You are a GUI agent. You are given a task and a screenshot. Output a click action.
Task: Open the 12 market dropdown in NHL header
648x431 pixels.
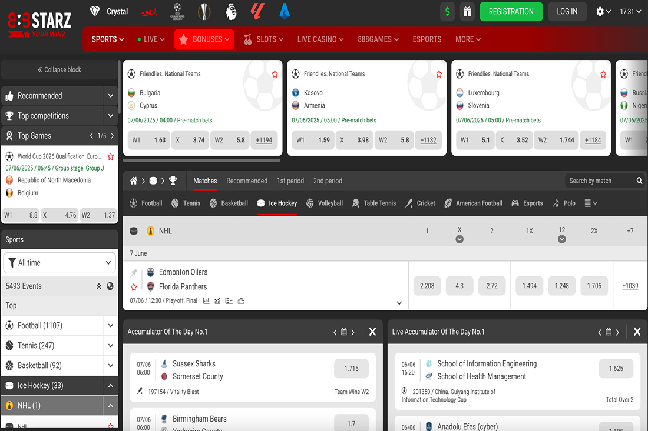(x=561, y=239)
